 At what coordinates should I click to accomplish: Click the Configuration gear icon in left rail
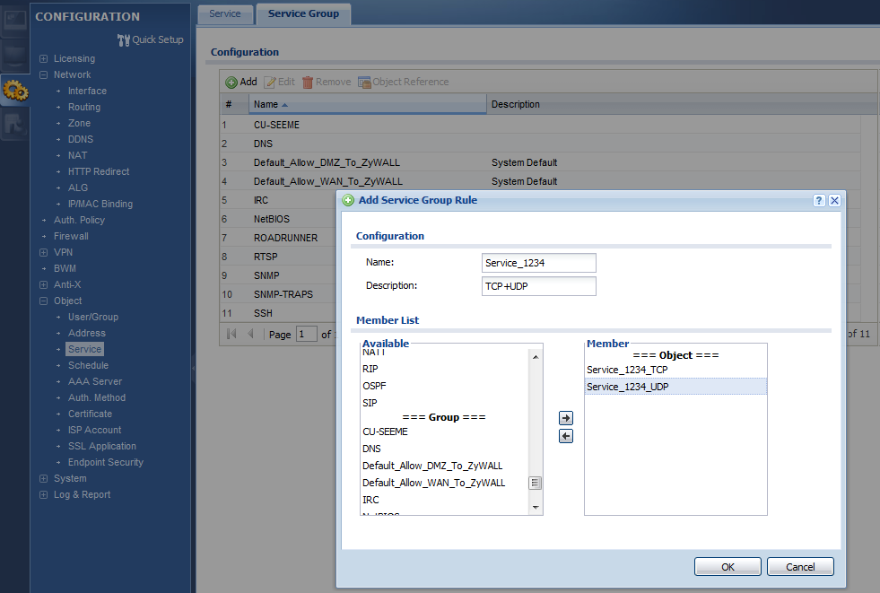pos(15,90)
